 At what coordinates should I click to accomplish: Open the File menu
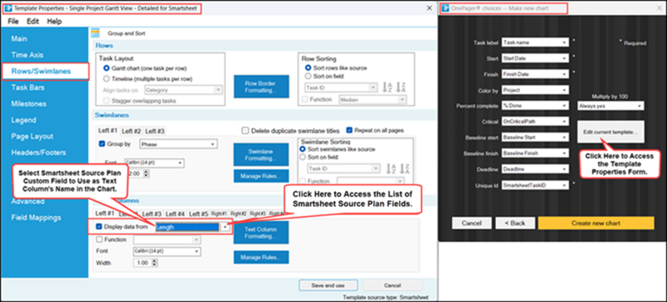pyautogui.click(x=13, y=21)
